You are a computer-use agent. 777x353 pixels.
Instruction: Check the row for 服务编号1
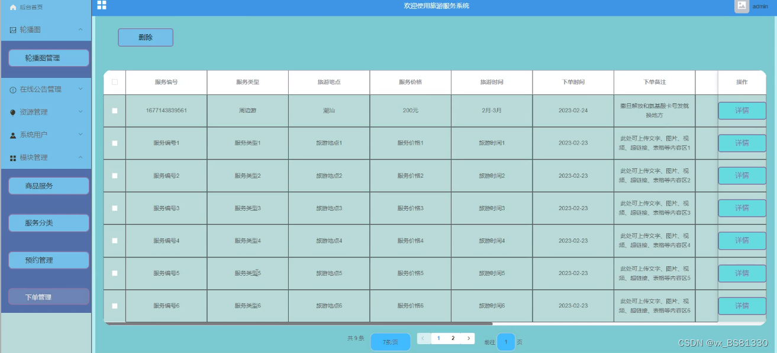[x=115, y=143]
